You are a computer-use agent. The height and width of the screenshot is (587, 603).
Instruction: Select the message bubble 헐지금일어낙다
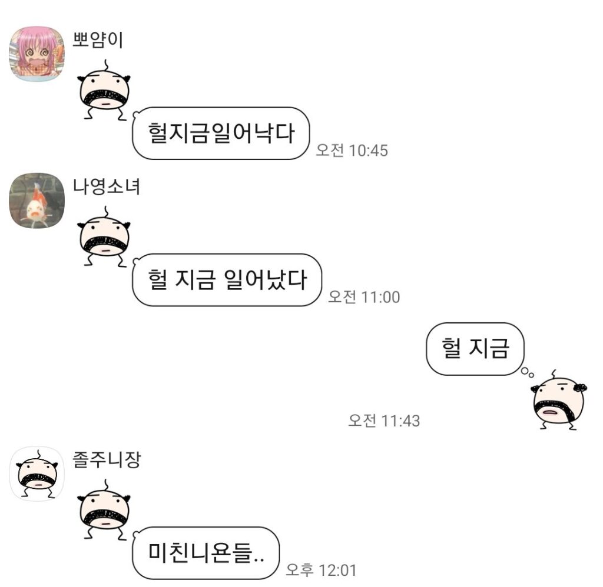click(221, 134)
